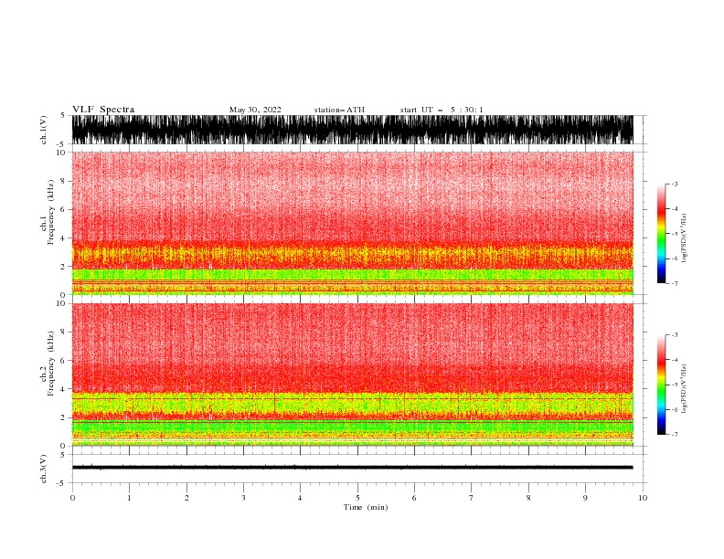Click the "5" tick on ch.1(V) axis
The width and height of the screenshot is (724, 559).
pyautogui.click(x=63, y=115)
